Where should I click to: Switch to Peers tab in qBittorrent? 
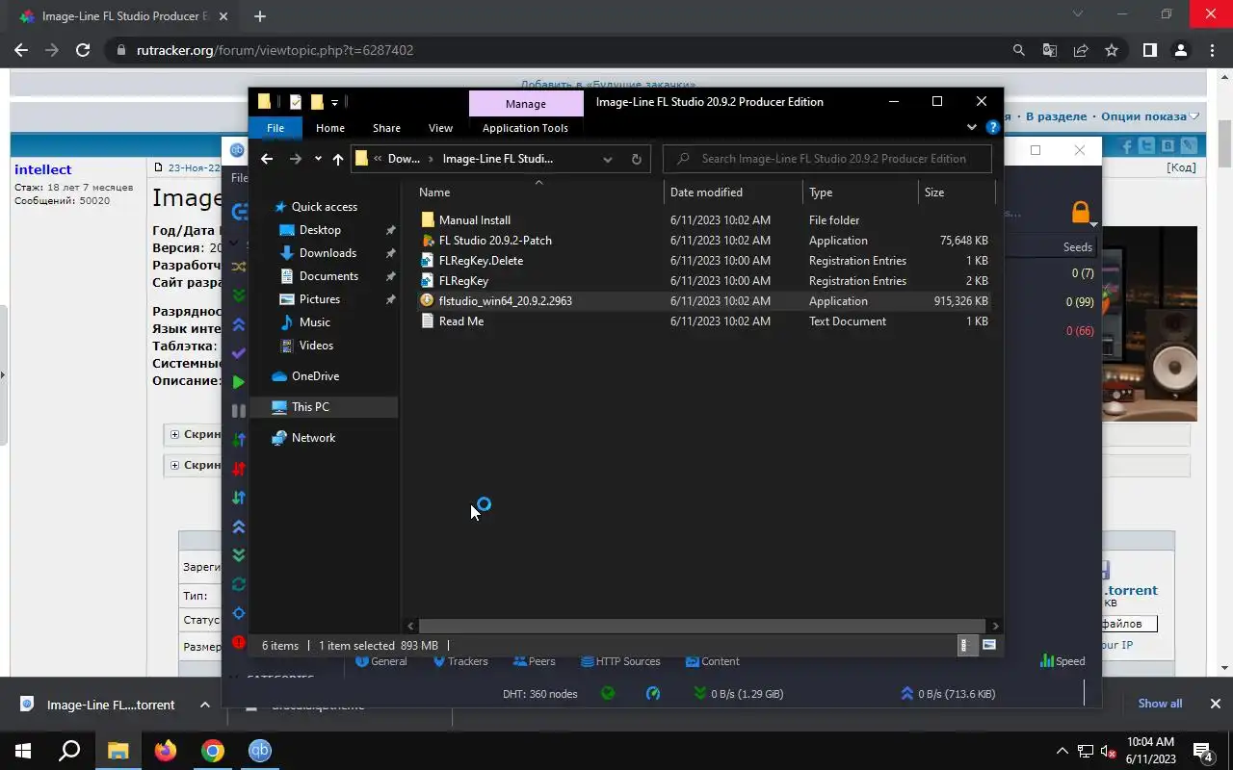(x=535, y=661)
